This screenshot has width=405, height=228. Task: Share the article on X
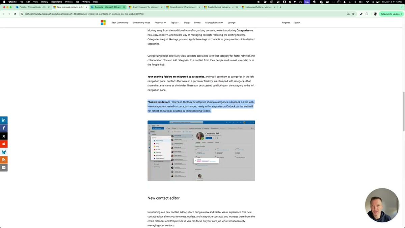pyautogui.click(x=4, y=136)
